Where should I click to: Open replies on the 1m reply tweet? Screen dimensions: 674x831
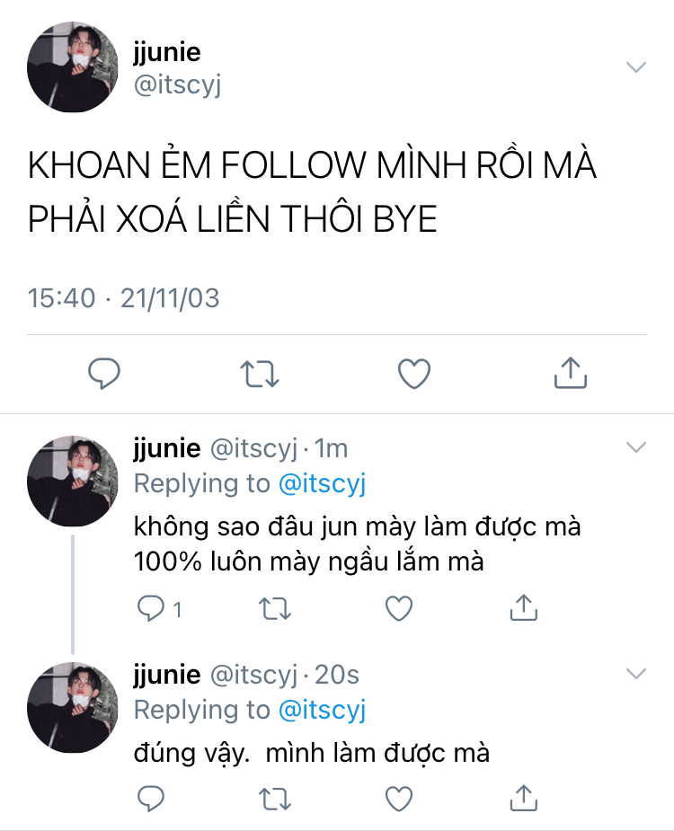tap(159, 608)
